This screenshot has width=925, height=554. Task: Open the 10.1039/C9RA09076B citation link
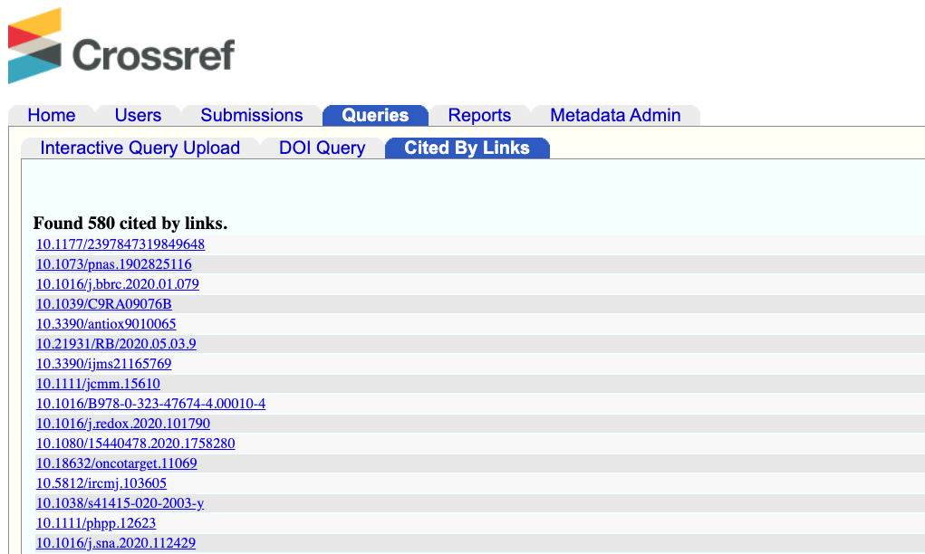point(102,303)
